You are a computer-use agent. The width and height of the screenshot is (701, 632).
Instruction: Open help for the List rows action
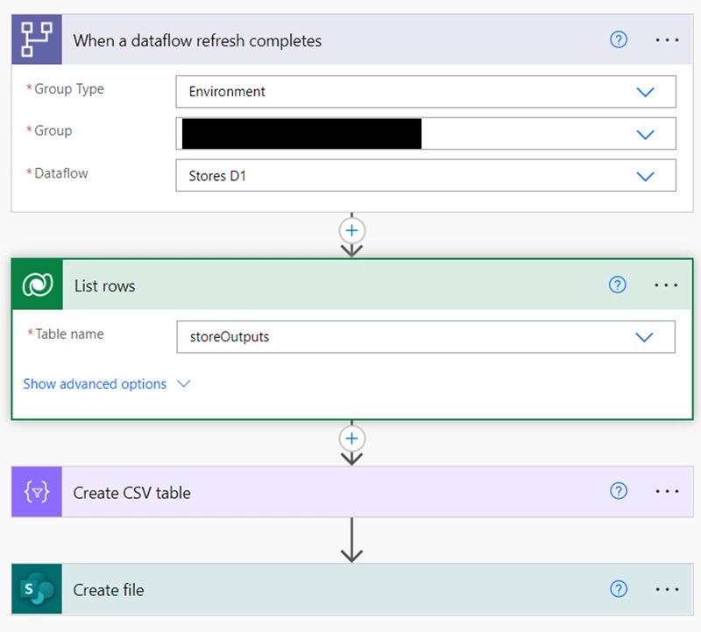point(618,284)
